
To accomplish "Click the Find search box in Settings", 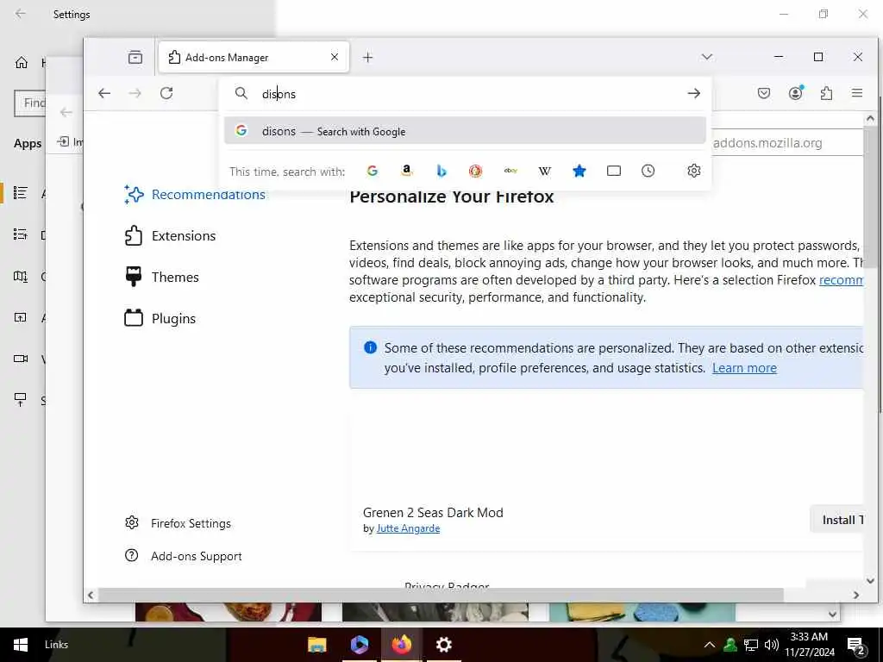I will [30, 103].
